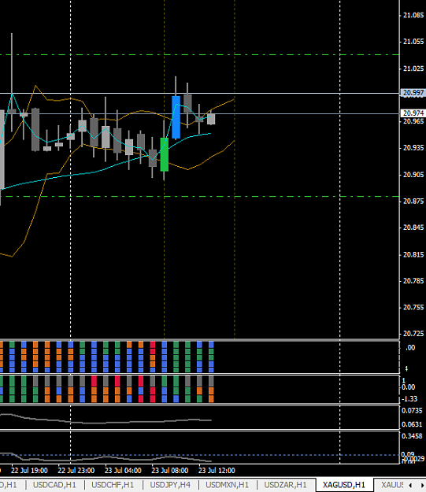This screenshot has height=492, width=426.
Task: Select the blue bullish candlestick
Action: [176, 117]
